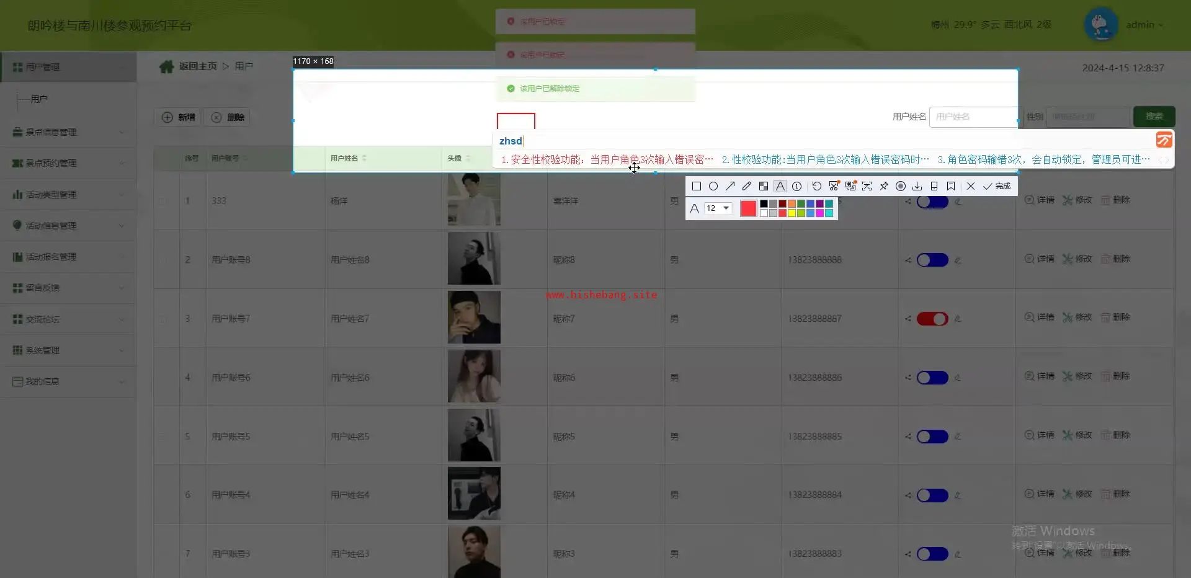Viewport: 1191px width, 578px height.
Task: Open 我的信息 in the sidebar
Action: [68, 381]
